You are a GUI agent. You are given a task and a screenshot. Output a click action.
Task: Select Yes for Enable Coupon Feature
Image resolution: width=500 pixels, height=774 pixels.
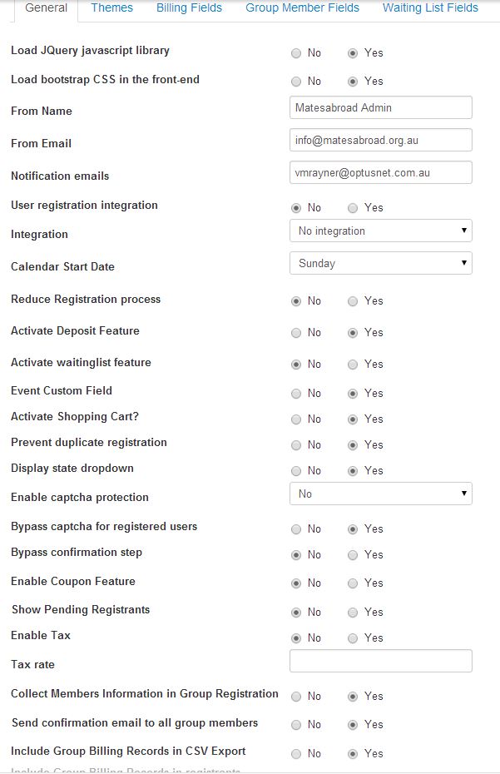[x=354, y=583]
